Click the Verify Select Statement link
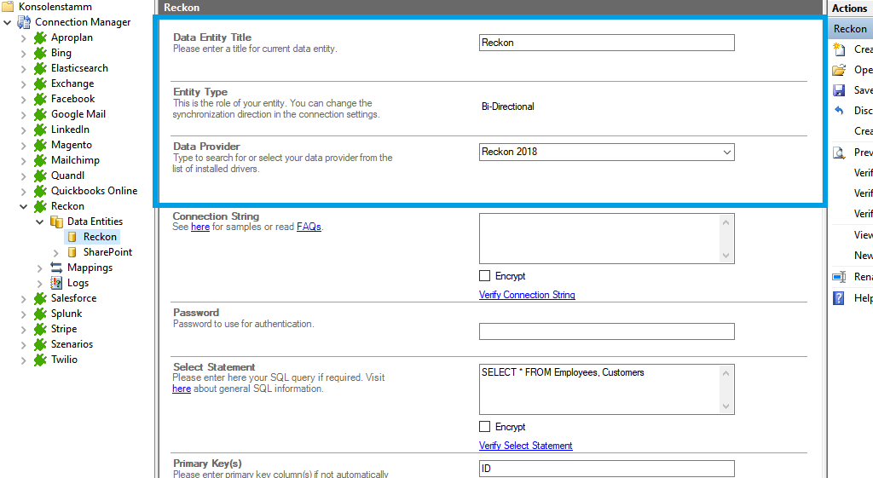Viewport: 873px width, 478px height. pos(525,446)
